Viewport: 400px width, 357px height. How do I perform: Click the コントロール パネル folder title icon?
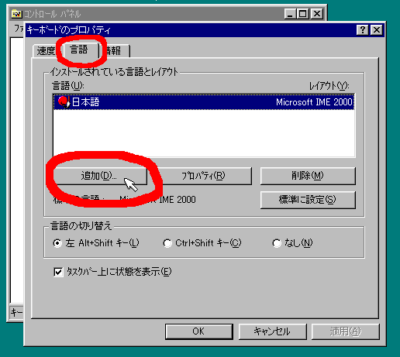point(16,14)
